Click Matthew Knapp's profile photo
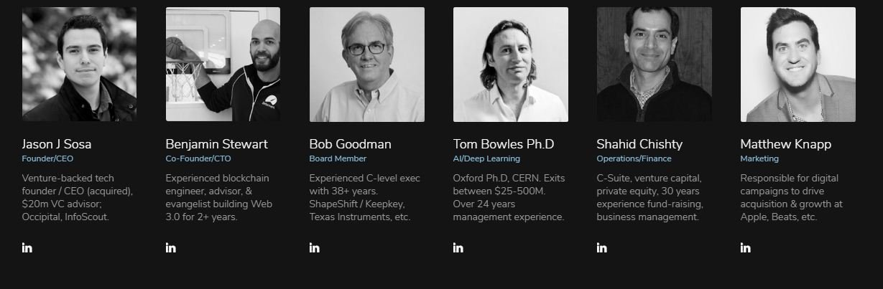Viewport: 883px width, 289px height. [798, 65]
